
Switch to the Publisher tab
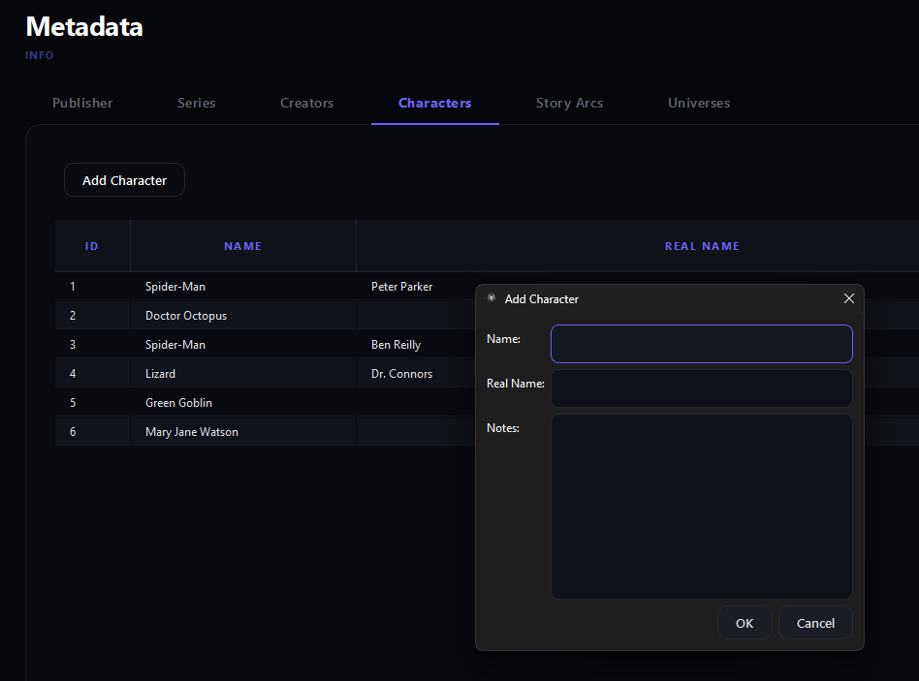point(82,103)
